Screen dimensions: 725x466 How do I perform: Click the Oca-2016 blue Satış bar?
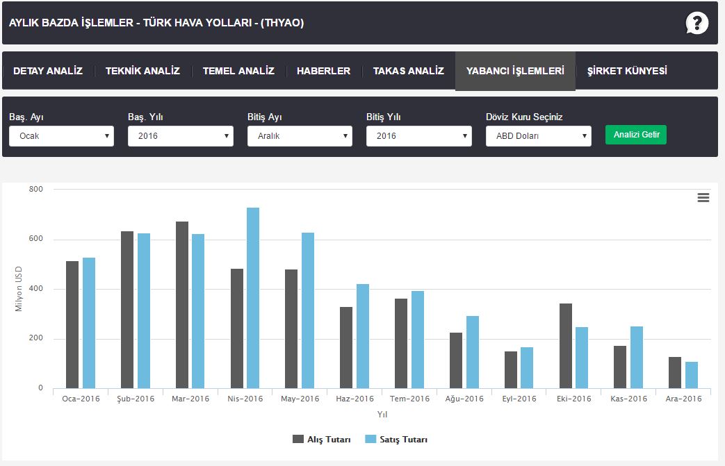pos(89,323)
